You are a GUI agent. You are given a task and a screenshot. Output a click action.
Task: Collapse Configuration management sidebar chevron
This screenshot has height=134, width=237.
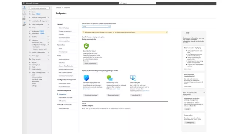tap(48, 45)
